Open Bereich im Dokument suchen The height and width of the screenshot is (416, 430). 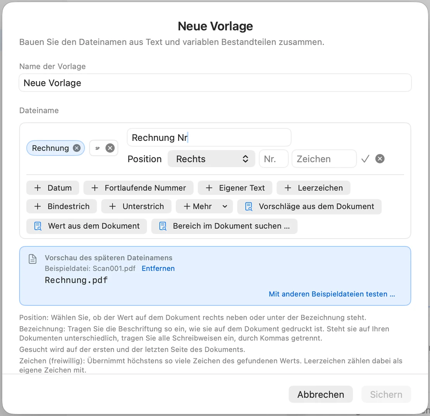(224, 226)
